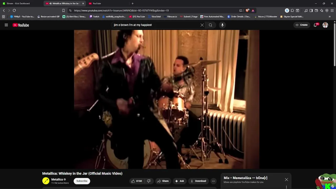The width and height of the screenshot is (336, 189).
Task: Open Leo AI sparkle icon
Action: (x=322, y=10)
